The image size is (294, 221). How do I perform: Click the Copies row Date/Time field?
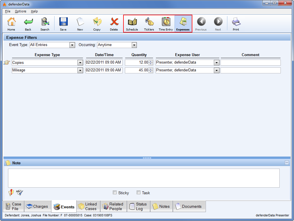[104, 62]
